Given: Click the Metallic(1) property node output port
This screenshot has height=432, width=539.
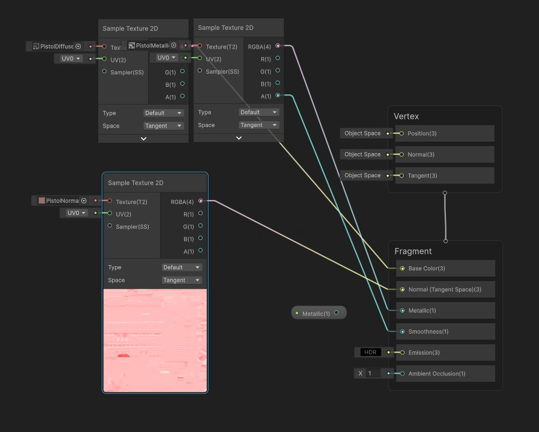Looking at the screenshot, I should [337, 313].
